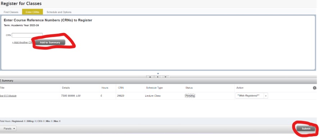Screen dimensions: 320x138
Task: Click into the CRN input field
Action: click(27, 35)
